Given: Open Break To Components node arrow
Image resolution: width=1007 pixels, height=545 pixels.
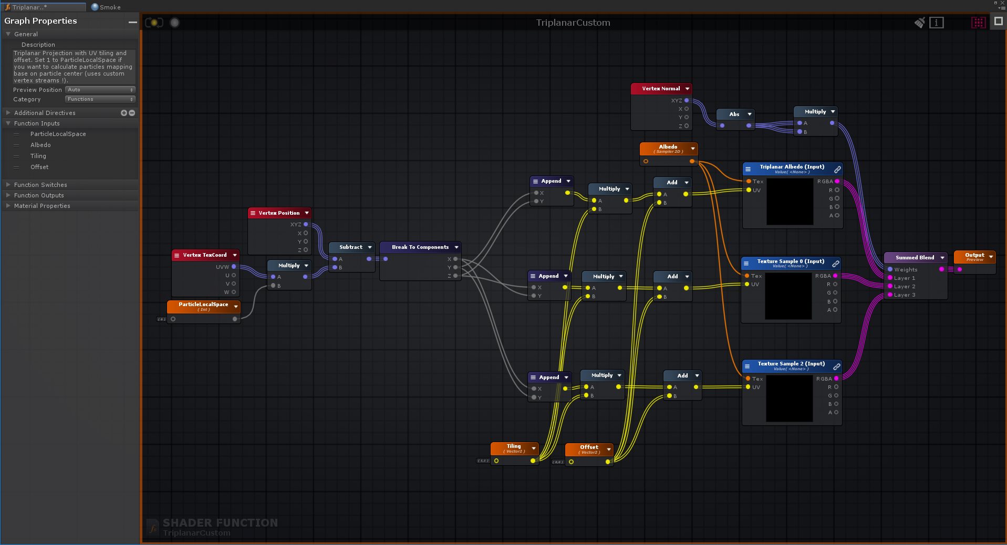Looking at the screenshot, I should [x=456, y=247].
